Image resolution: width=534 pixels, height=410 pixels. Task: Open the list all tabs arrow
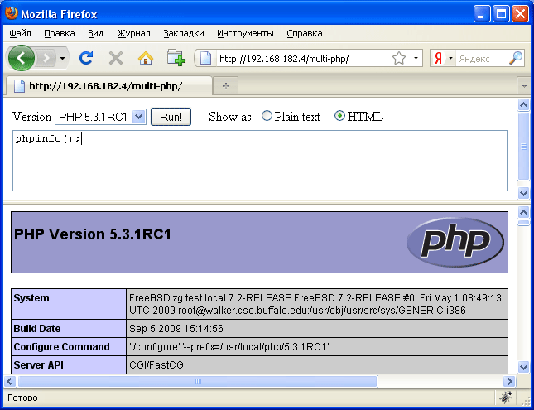522,85
